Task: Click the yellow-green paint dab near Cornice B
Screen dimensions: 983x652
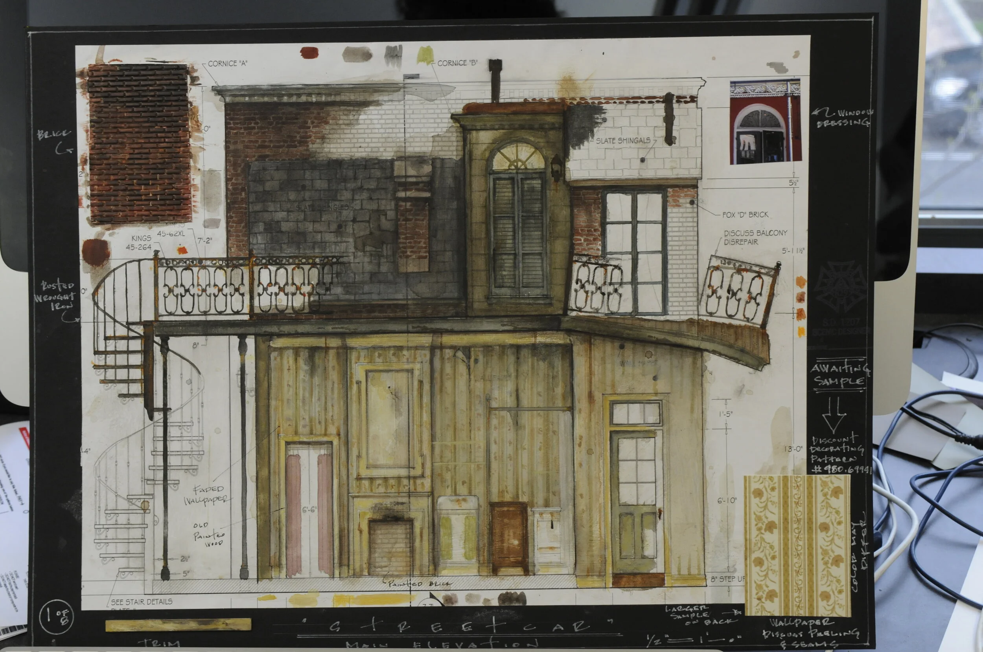Action: [x=425, y=56]
